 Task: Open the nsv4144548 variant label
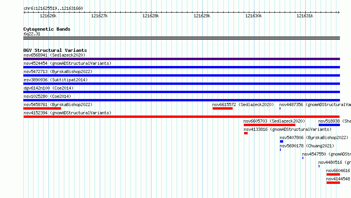click(x=338, y=179)
